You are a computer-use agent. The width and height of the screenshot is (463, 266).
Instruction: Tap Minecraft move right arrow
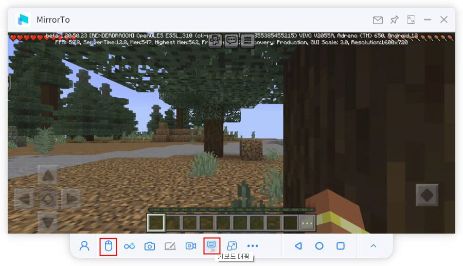click(72, 199)
